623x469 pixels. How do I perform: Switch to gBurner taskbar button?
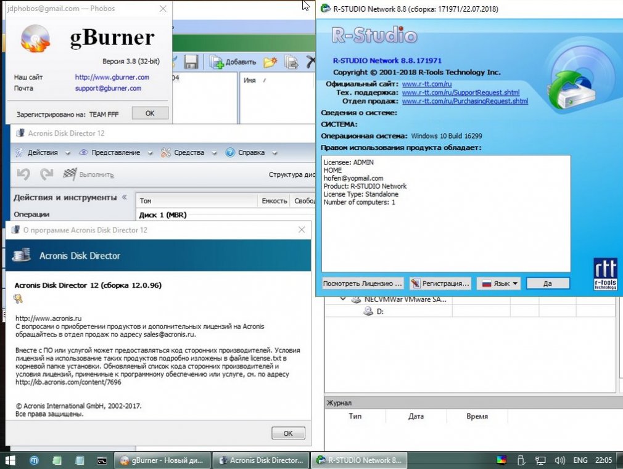click(162, 460)
